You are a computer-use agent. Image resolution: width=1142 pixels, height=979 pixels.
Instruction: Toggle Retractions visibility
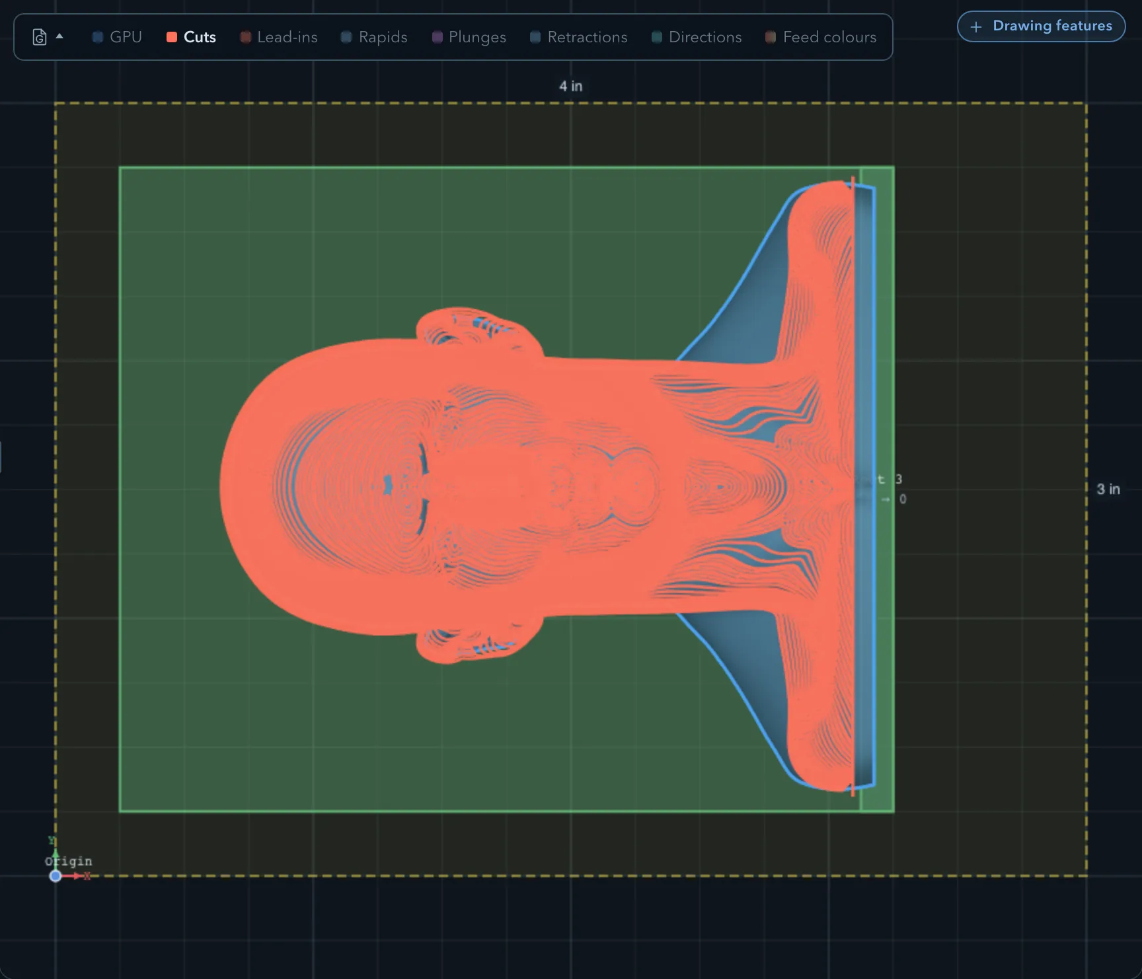(578, 37)
